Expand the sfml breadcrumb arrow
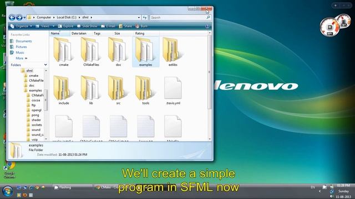 (x=91, y=17)
